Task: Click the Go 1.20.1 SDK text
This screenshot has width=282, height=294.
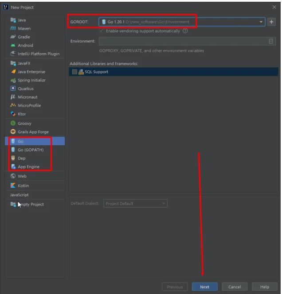Action: coord(116,22)
